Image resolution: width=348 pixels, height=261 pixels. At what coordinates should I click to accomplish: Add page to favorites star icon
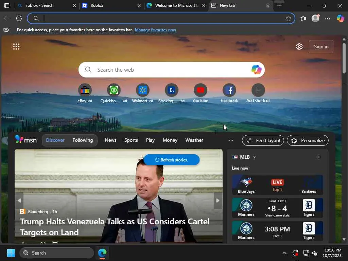pos(288,18)
